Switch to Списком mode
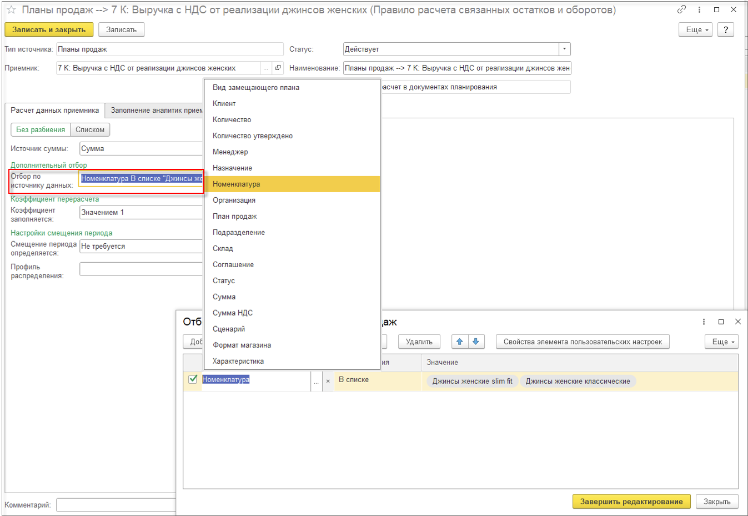748x516 pixels. click(x=90, y=129)
